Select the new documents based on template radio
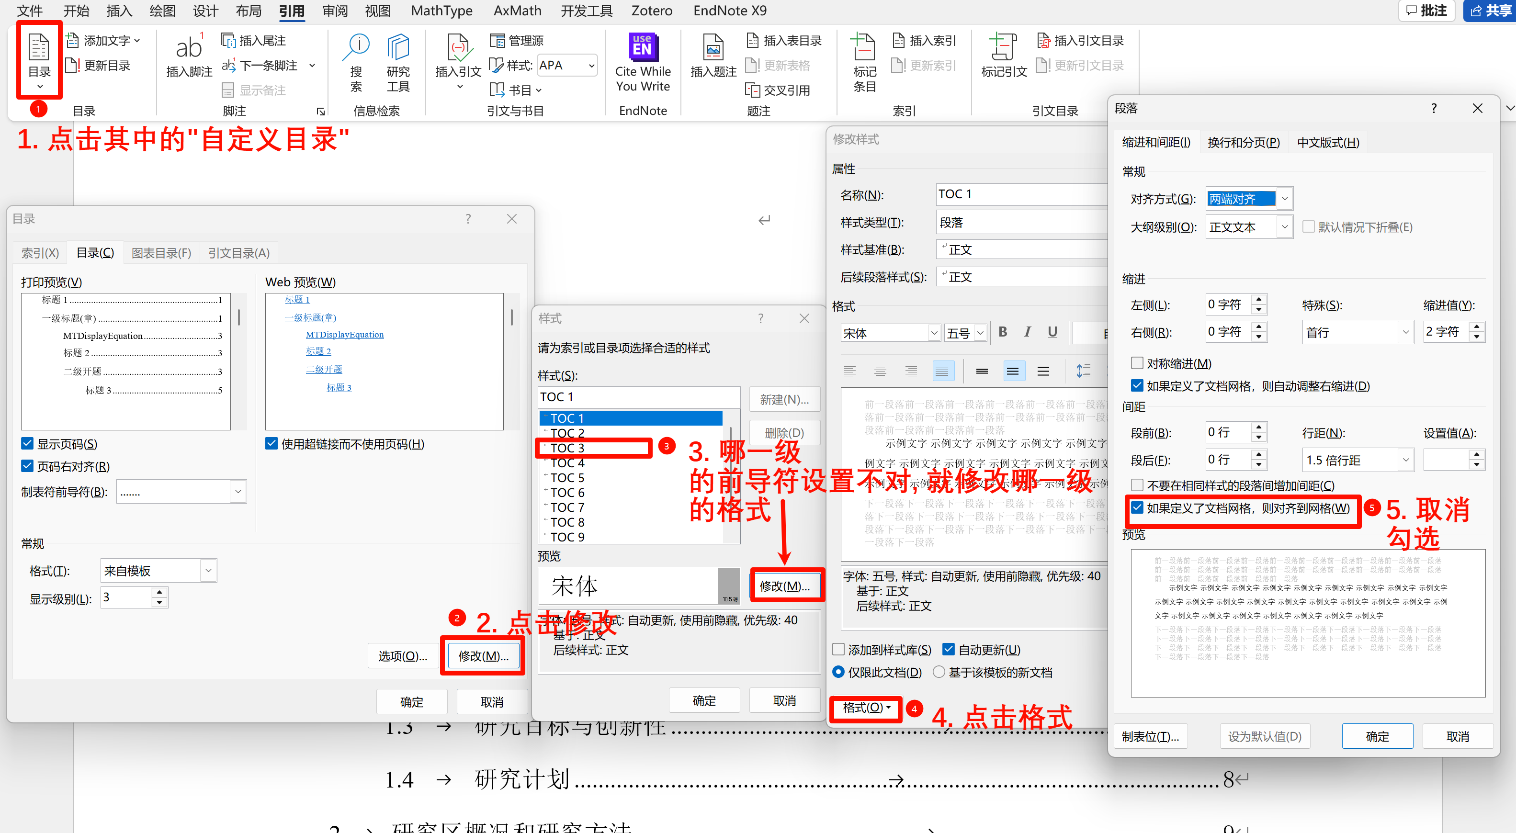The height and width of the screenshot is (833, 1516). tap(939, 672)
